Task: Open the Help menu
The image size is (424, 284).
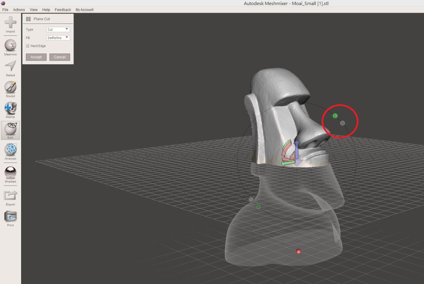Action: click(x=46, y=10)
